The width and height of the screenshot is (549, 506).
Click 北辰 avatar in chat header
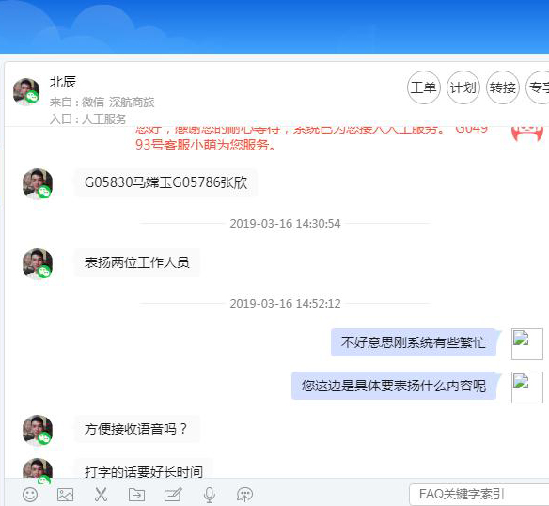click(26, 92)
